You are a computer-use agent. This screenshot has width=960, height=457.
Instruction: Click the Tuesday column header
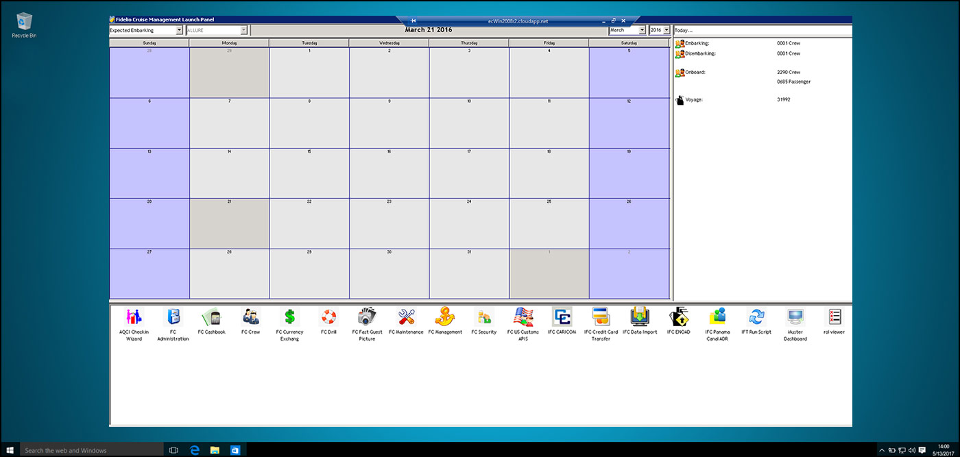click(x=309, y=43)
